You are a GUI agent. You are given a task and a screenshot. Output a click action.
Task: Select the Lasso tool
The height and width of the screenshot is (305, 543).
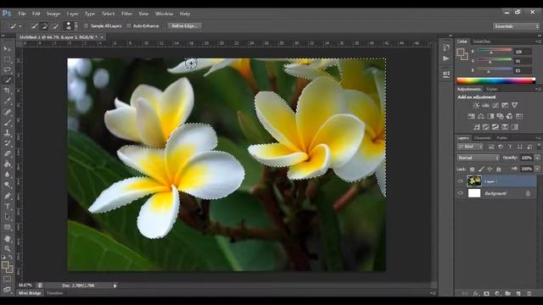click(x=7, y=69)
